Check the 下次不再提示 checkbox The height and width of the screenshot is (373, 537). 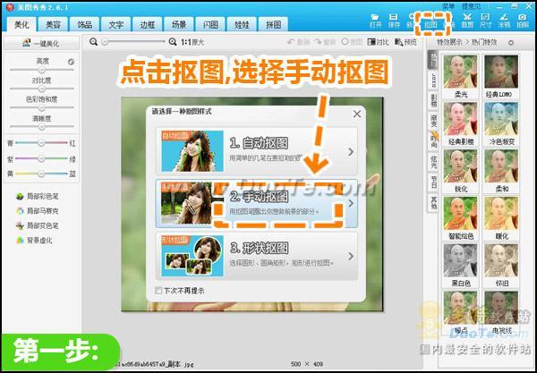click(160, 291)
